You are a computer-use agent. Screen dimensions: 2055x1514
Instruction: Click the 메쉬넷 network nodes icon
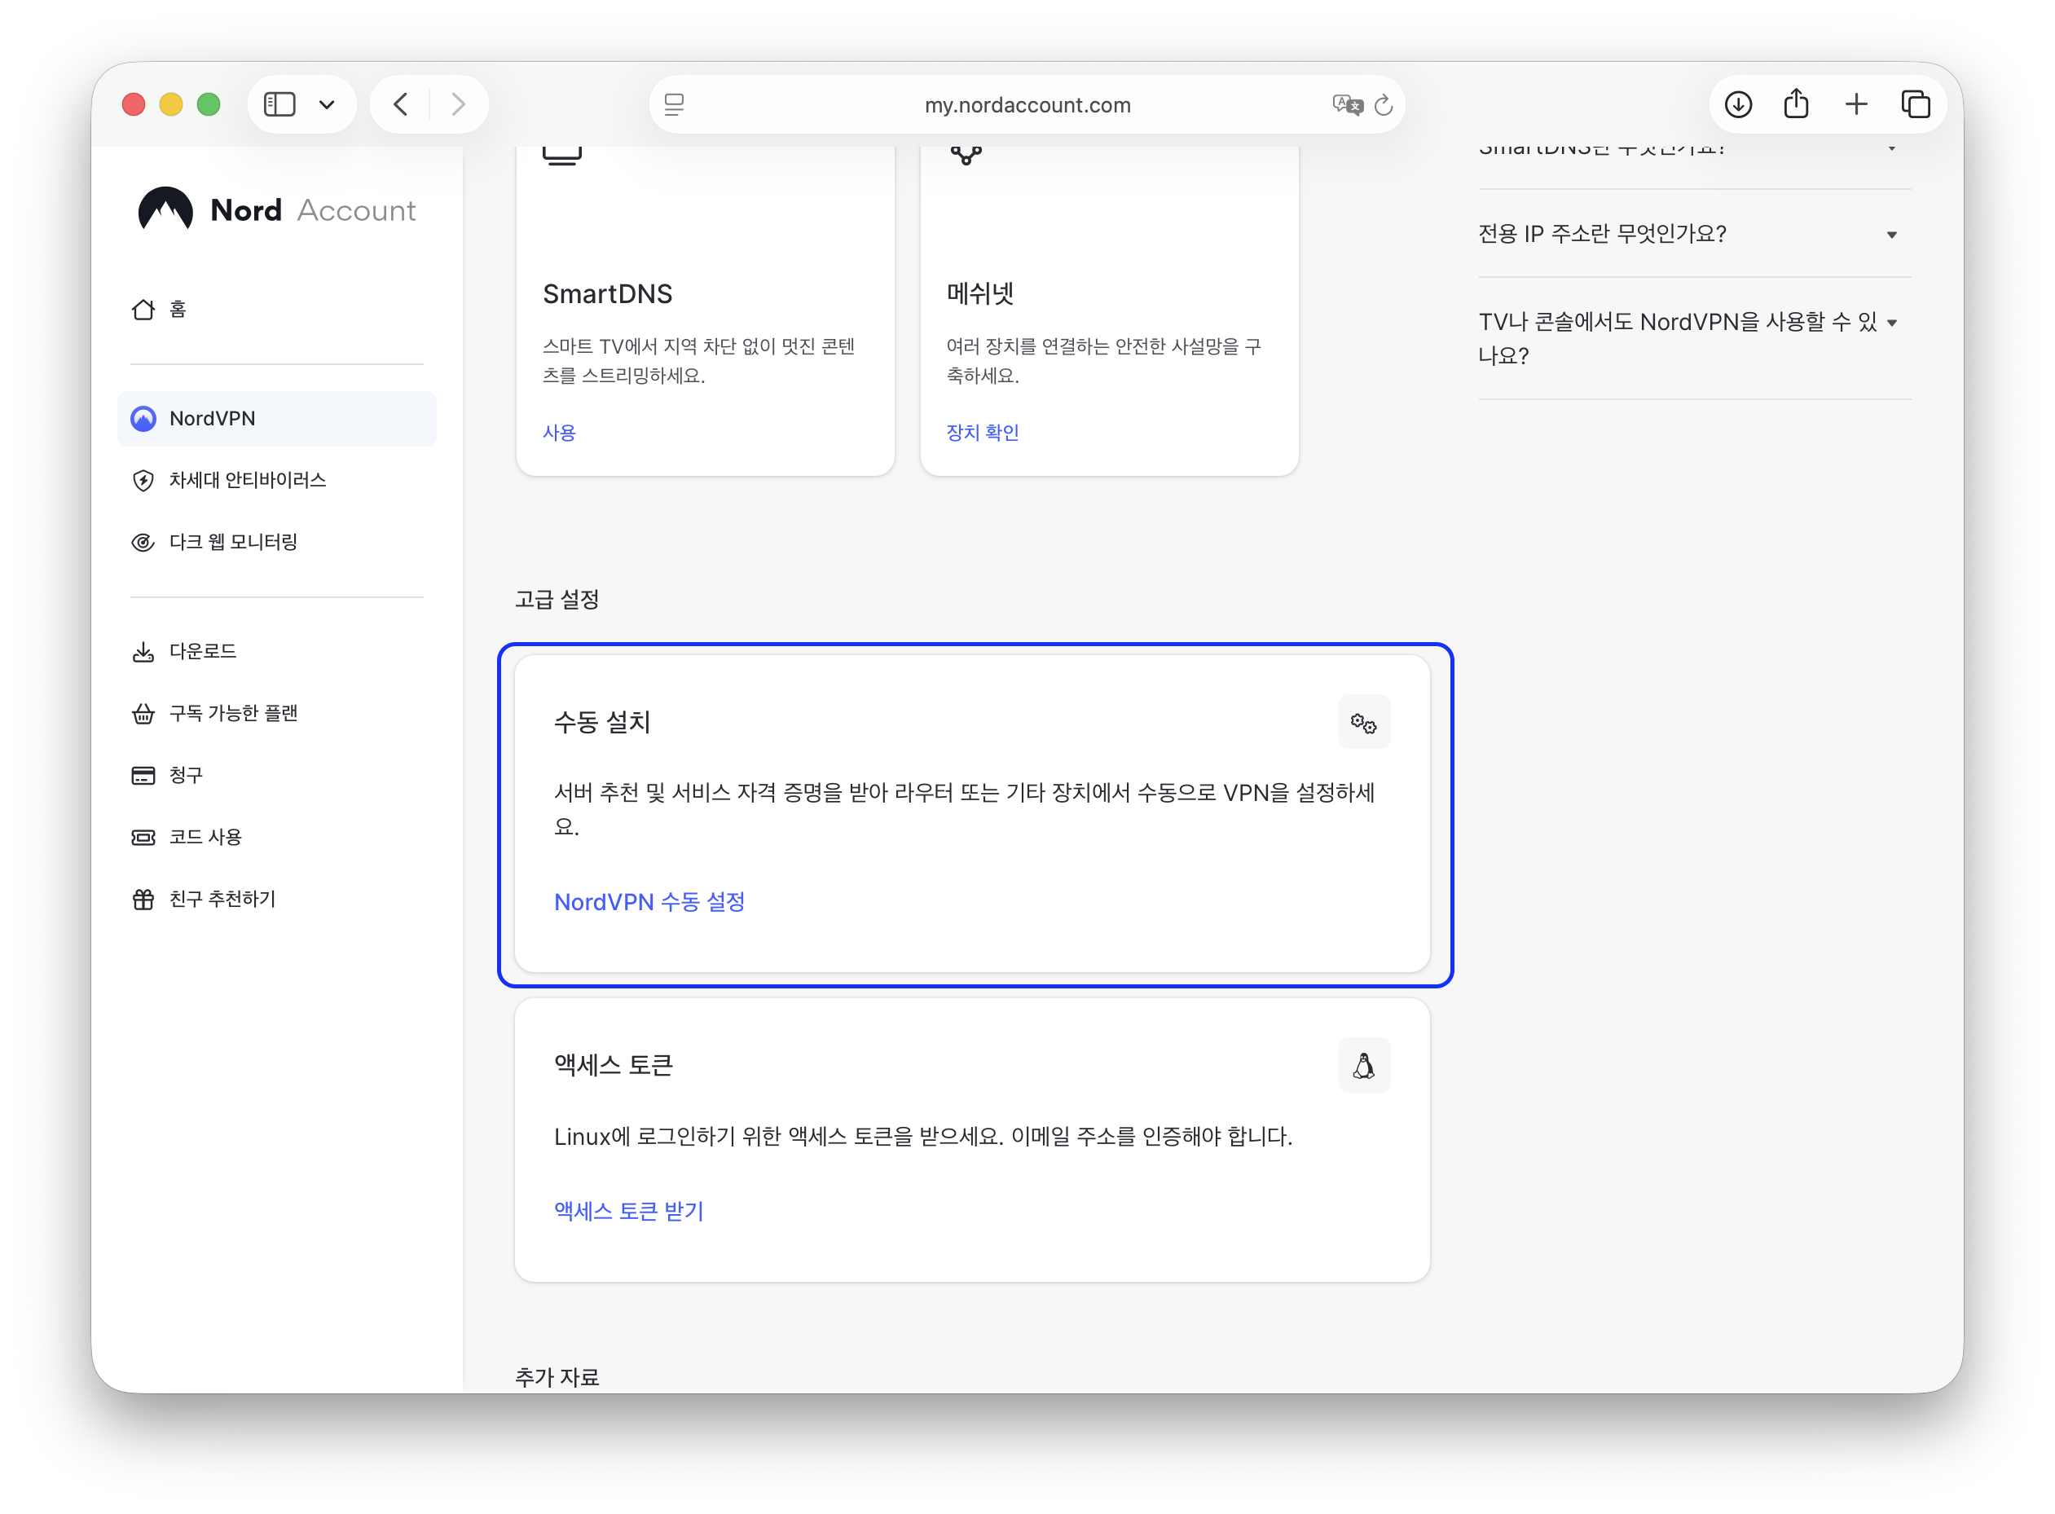(x=966, y=156)
